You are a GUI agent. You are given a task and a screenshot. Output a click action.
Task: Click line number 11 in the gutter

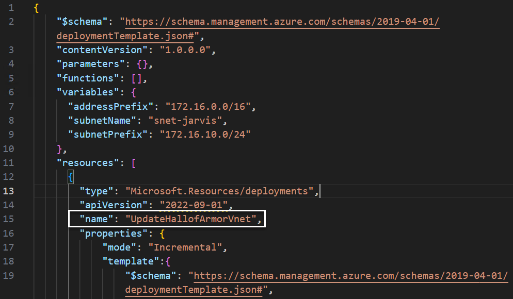[x=8, y=163]
